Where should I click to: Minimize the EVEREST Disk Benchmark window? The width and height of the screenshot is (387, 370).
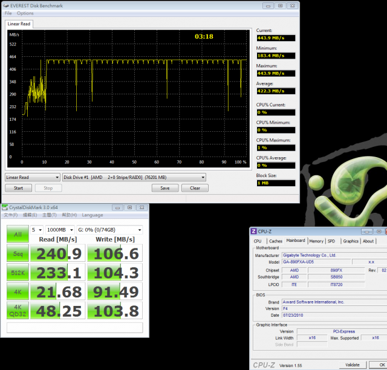coord(268,5)
